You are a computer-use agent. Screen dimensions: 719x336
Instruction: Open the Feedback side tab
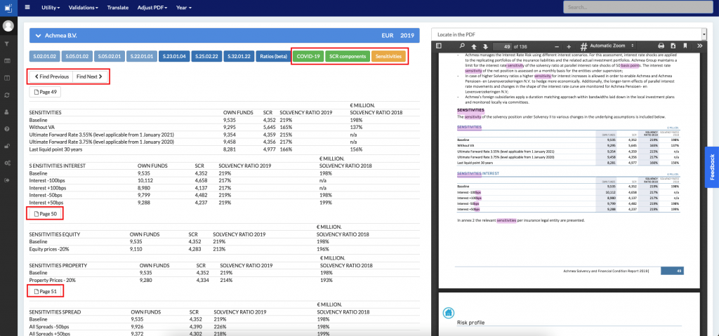[x=711, y=167]
